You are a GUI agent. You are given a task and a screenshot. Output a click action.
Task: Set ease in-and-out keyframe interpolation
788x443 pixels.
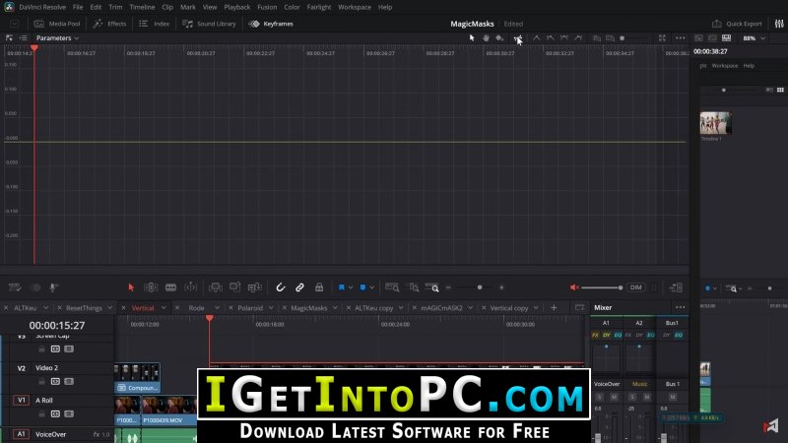coord(564,37)
